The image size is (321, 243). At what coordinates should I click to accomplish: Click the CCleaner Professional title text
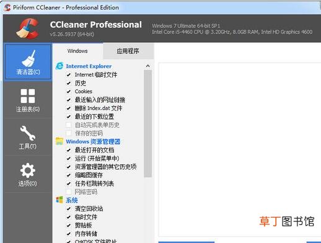click(96, 25)
